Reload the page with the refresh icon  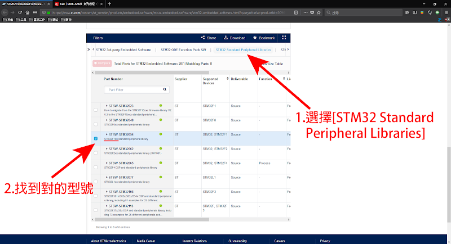coord(20,12)
